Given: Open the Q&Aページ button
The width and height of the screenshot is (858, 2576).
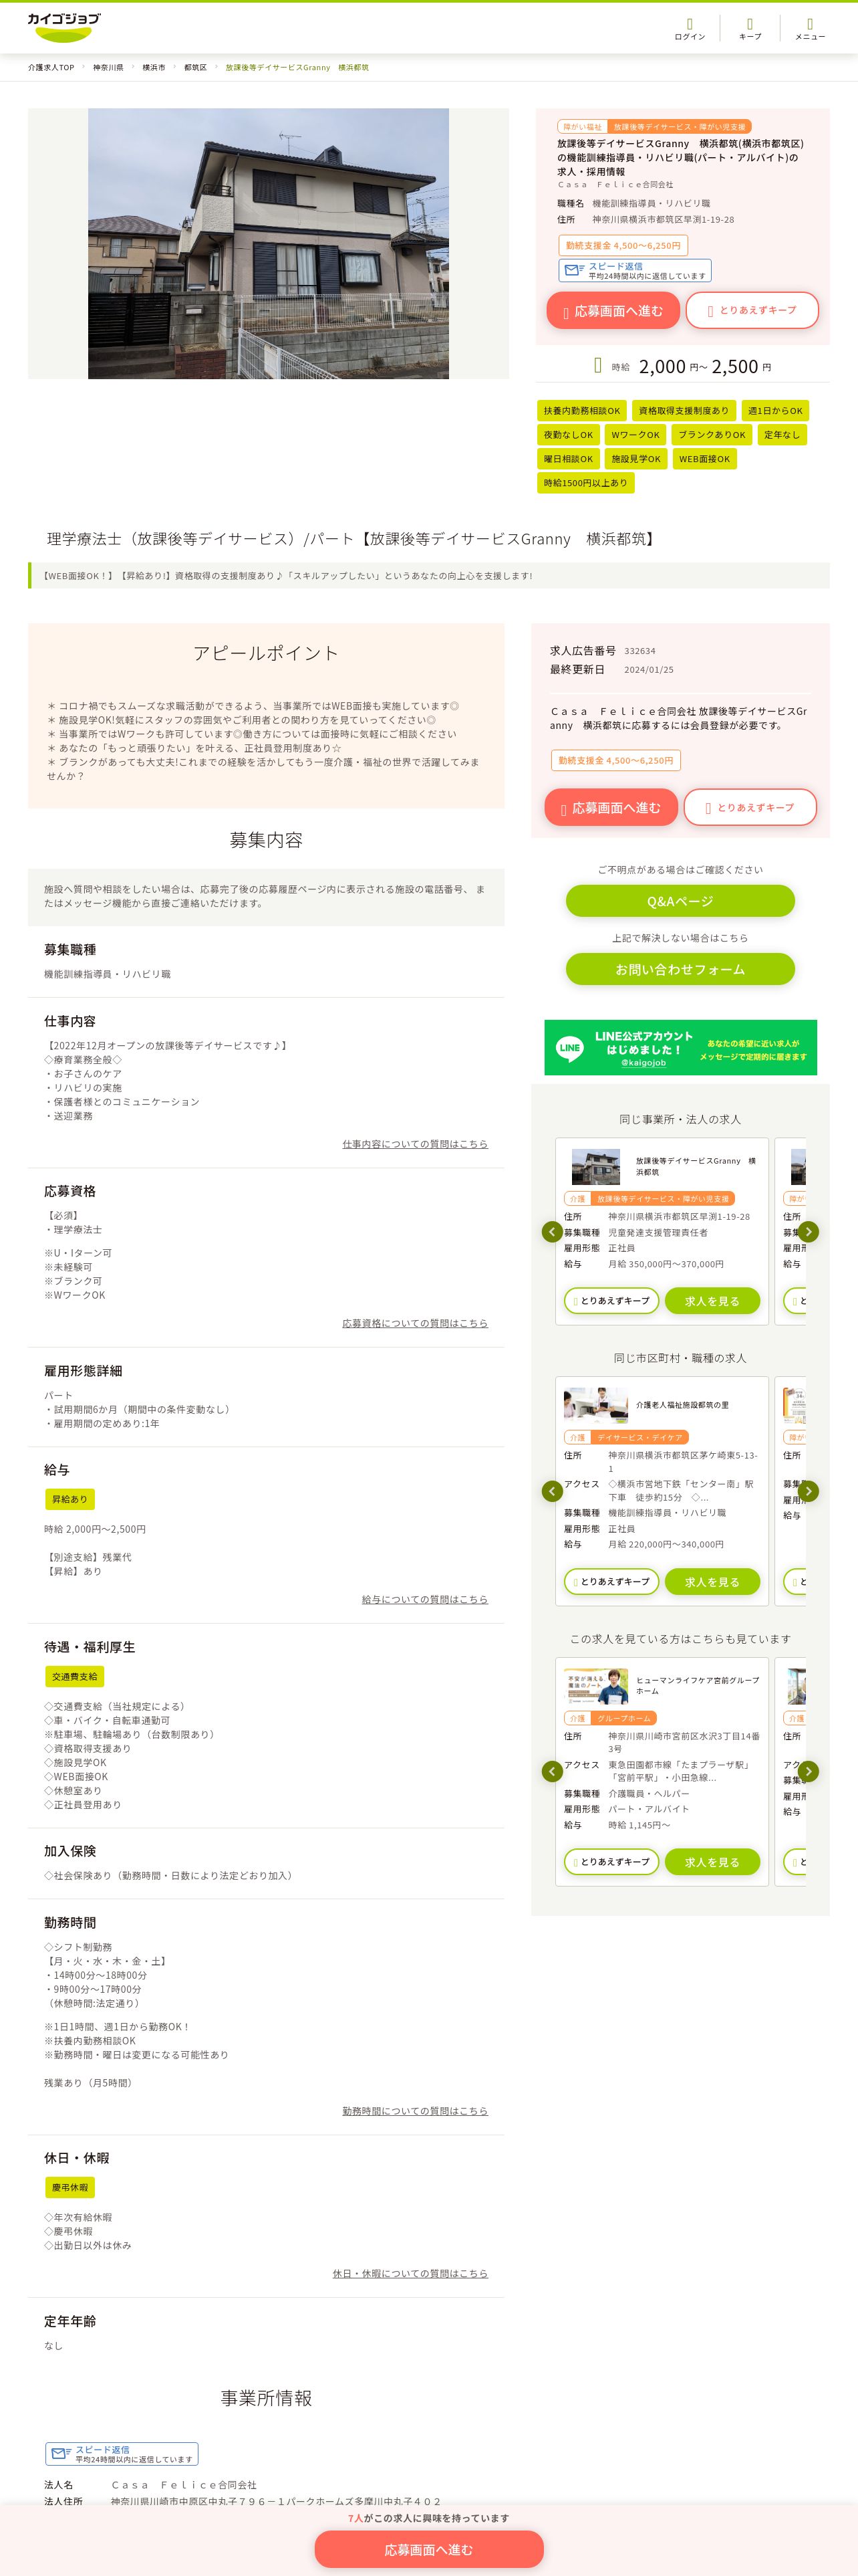Looking at the screenshot, I should tap(680, 901).
